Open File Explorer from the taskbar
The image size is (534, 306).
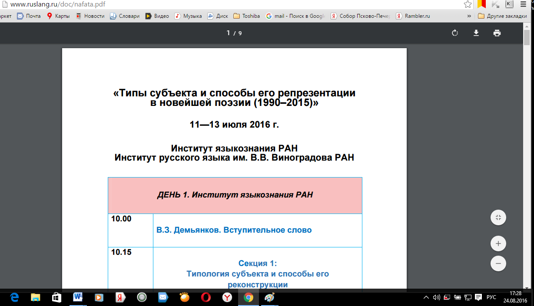[x=36, y=297]
